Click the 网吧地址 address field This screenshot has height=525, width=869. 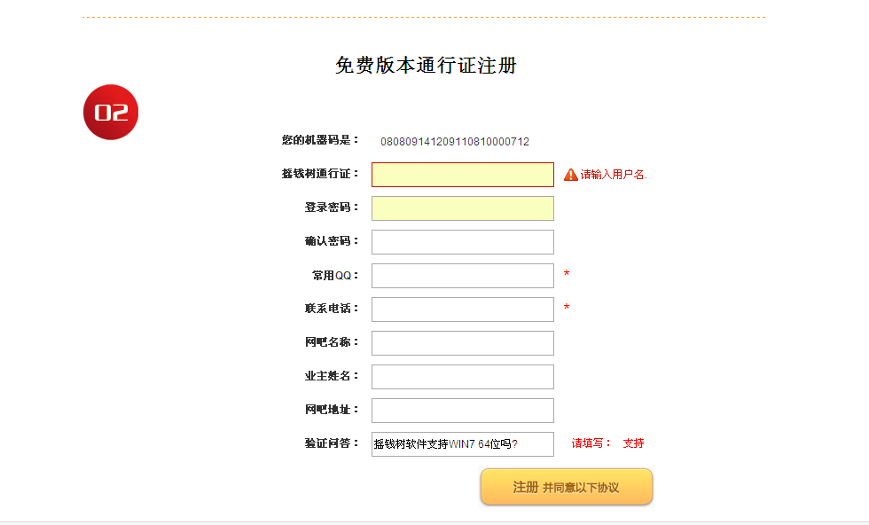point(463,411)
